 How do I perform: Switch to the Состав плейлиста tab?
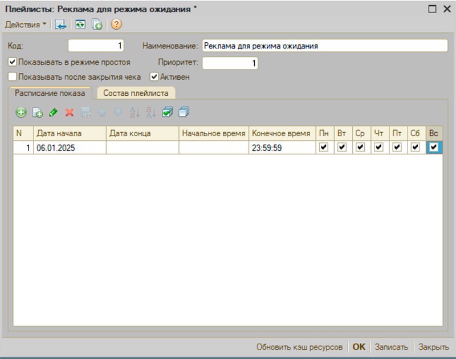(136, 93)
